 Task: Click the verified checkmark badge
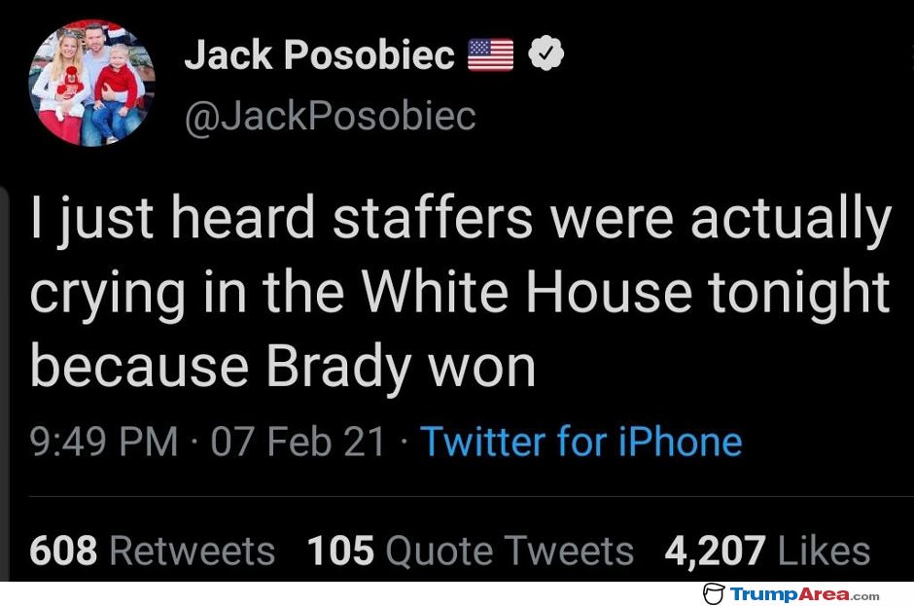[545, 53]
